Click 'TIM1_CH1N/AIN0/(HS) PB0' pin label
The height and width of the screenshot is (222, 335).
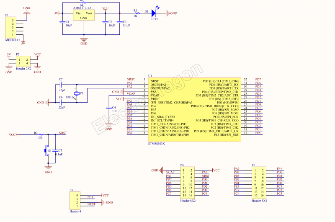click(170, 134)
